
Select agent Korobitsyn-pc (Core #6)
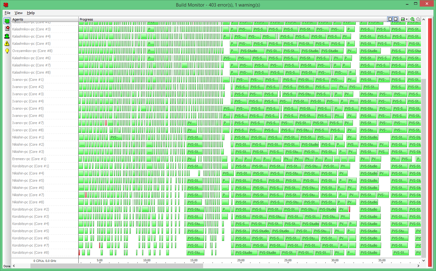point(31,238)
